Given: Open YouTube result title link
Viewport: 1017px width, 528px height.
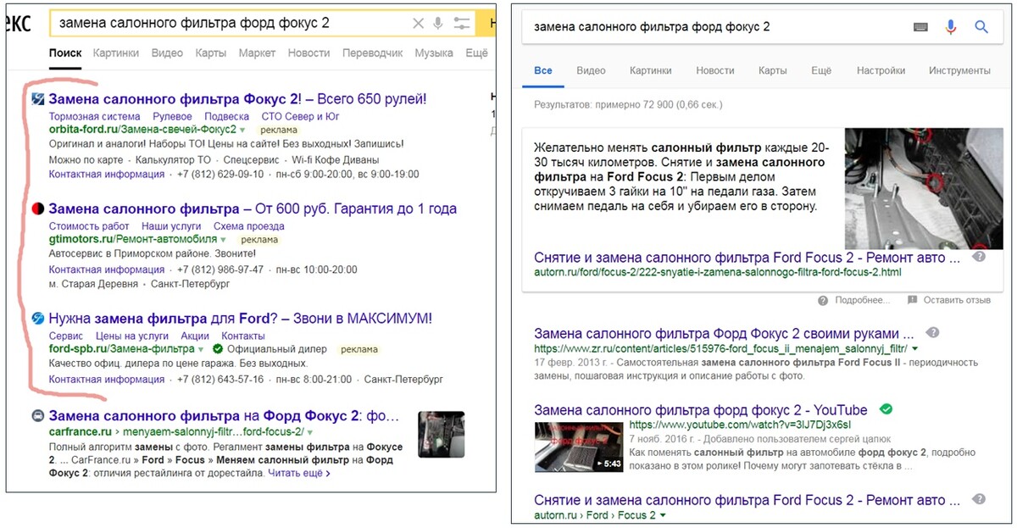Looking at the screenshot, I should point(701,409).
